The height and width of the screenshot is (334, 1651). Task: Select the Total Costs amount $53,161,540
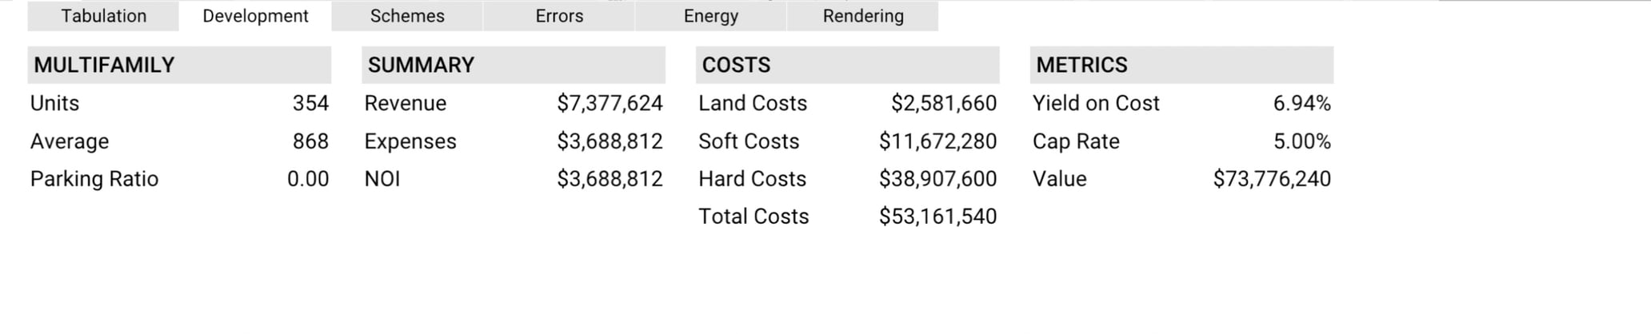pyautogui.click(x=937, y=217)
